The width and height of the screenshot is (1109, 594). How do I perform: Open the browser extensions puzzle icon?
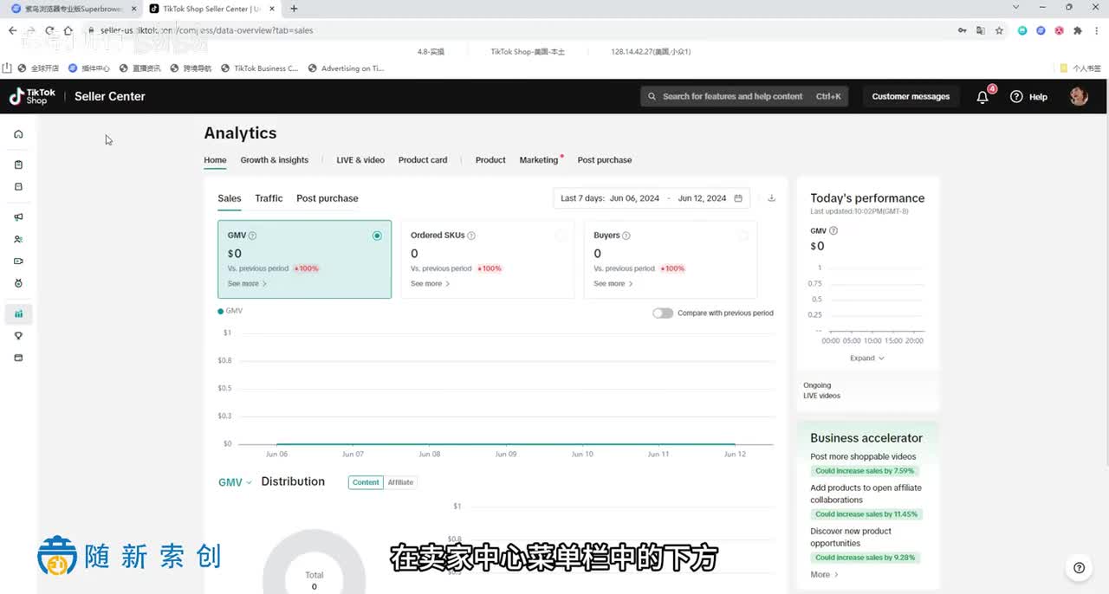click(x=1078, y=30)
